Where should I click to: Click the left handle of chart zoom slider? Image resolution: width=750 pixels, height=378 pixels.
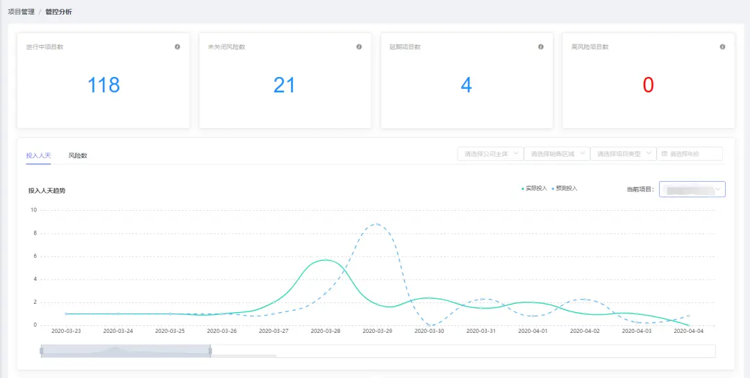(41, 351)
